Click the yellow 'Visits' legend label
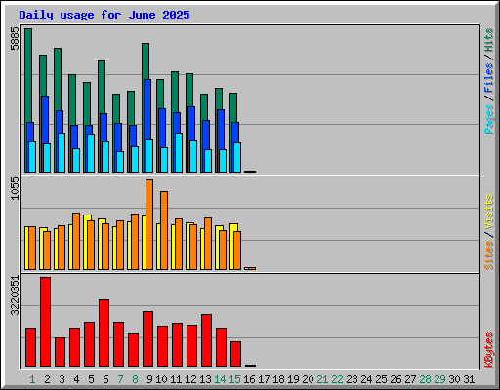Screen dimensions: 500x390 click(x=489, y=213)
